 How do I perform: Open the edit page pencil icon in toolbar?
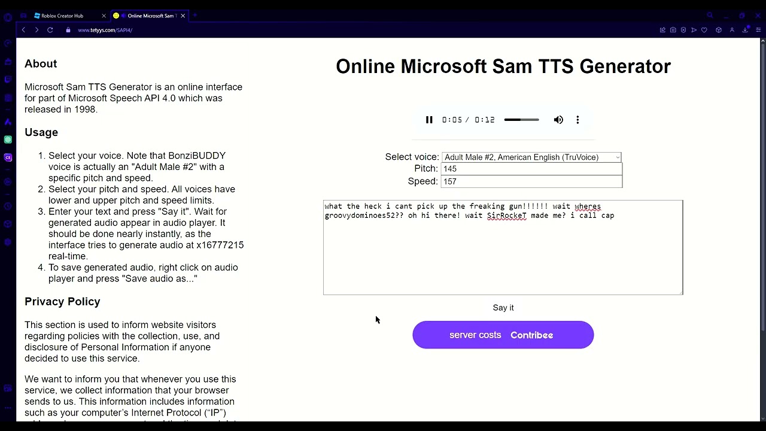tap(662, 30)
